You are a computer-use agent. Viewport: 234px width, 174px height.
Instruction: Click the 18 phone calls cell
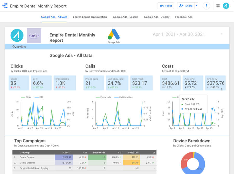pyautogui.click(x=97, y=157)
